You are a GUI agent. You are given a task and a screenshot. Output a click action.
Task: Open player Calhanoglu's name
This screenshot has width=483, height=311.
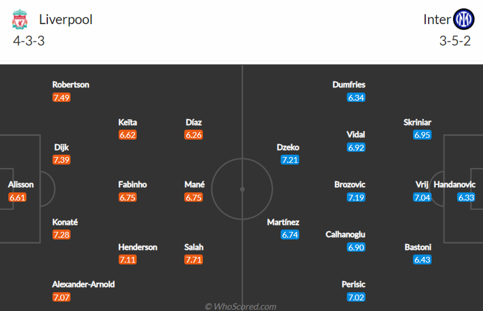(345, 235)
